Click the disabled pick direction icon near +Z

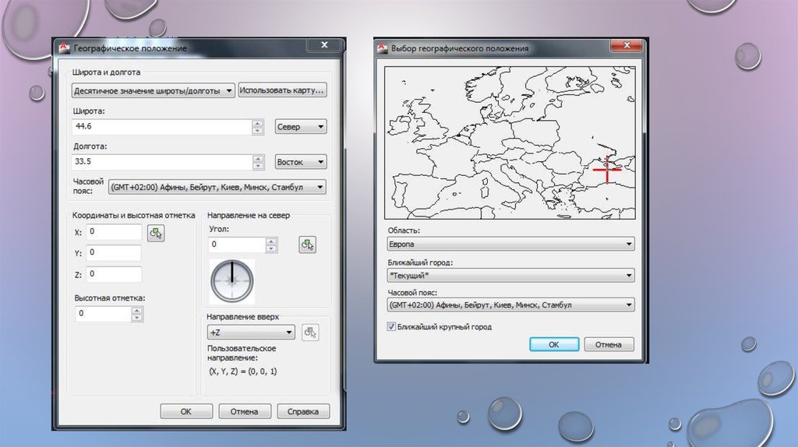(x=310, y=333)
